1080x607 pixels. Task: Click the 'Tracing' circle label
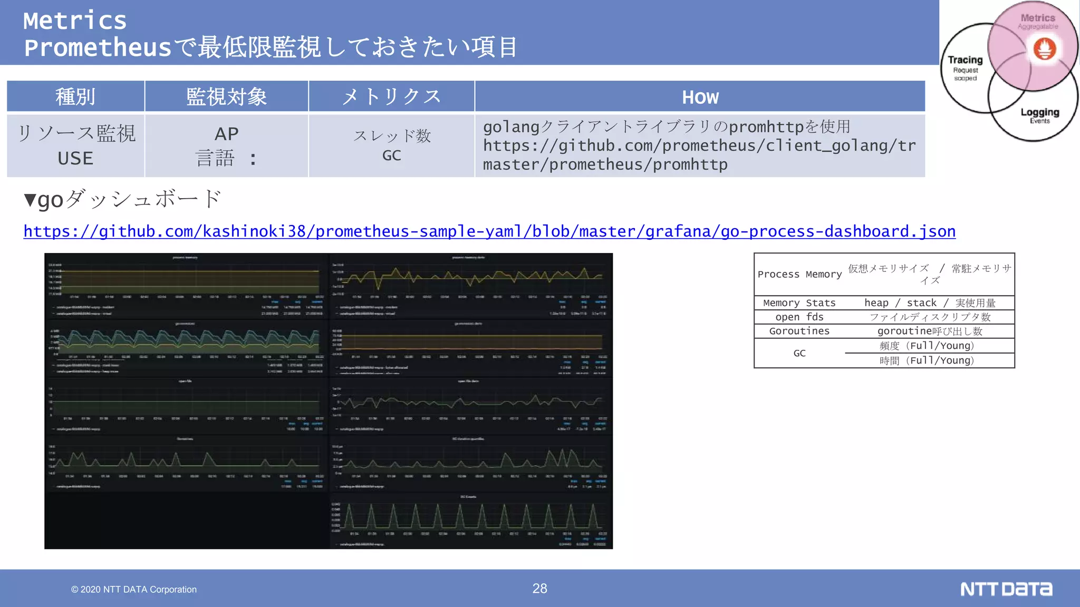[x=965, y=60]
